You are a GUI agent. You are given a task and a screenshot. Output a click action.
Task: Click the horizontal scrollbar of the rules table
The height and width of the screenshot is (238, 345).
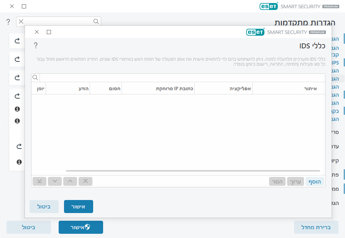(192, 170)
